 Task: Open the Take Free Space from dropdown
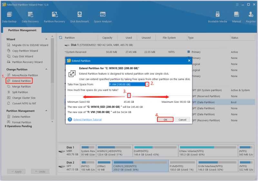point(147,84)
